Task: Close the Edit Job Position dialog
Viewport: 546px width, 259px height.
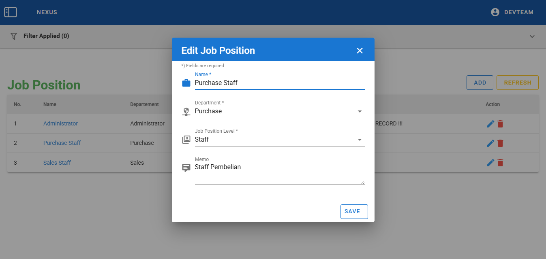Action: point(360,51)
